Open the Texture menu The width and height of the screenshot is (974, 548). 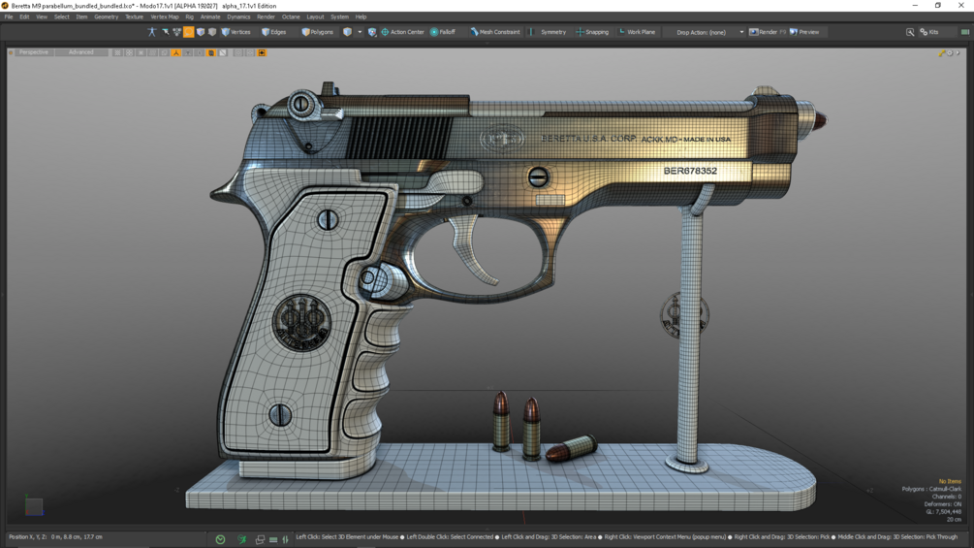pos(134,16)
